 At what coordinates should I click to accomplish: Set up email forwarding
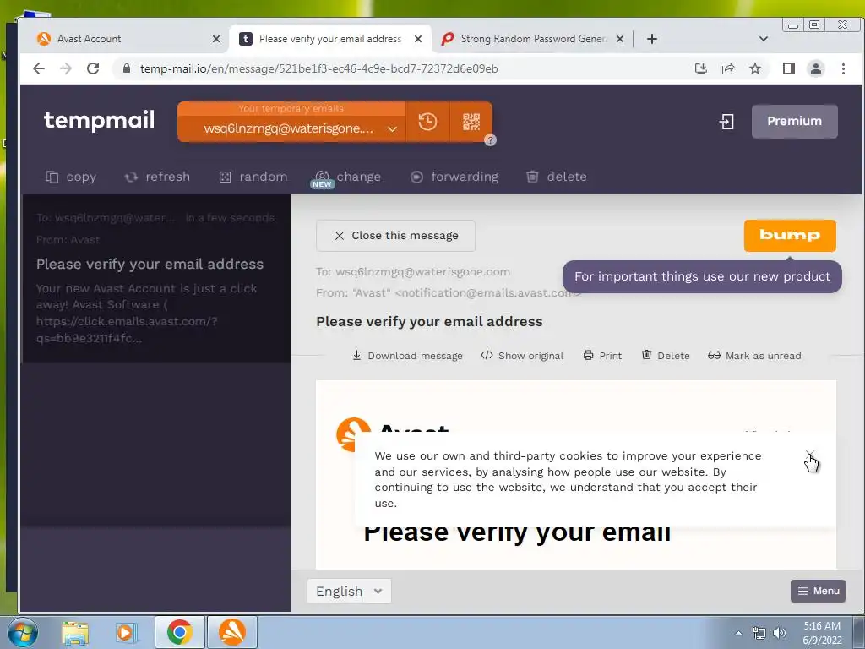(x=454, y=177)
